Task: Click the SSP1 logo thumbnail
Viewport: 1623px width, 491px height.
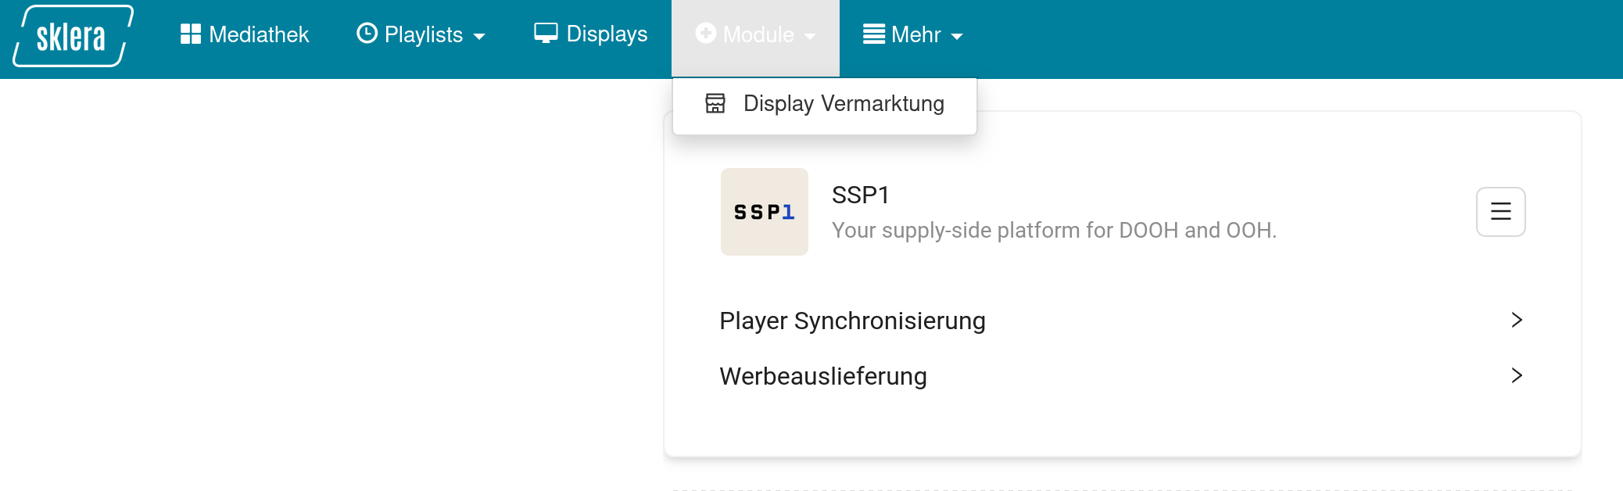Action: point(764,212)
